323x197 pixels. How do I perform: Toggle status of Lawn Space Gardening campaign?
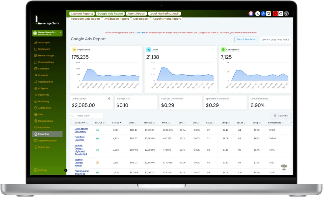(97, 130)
